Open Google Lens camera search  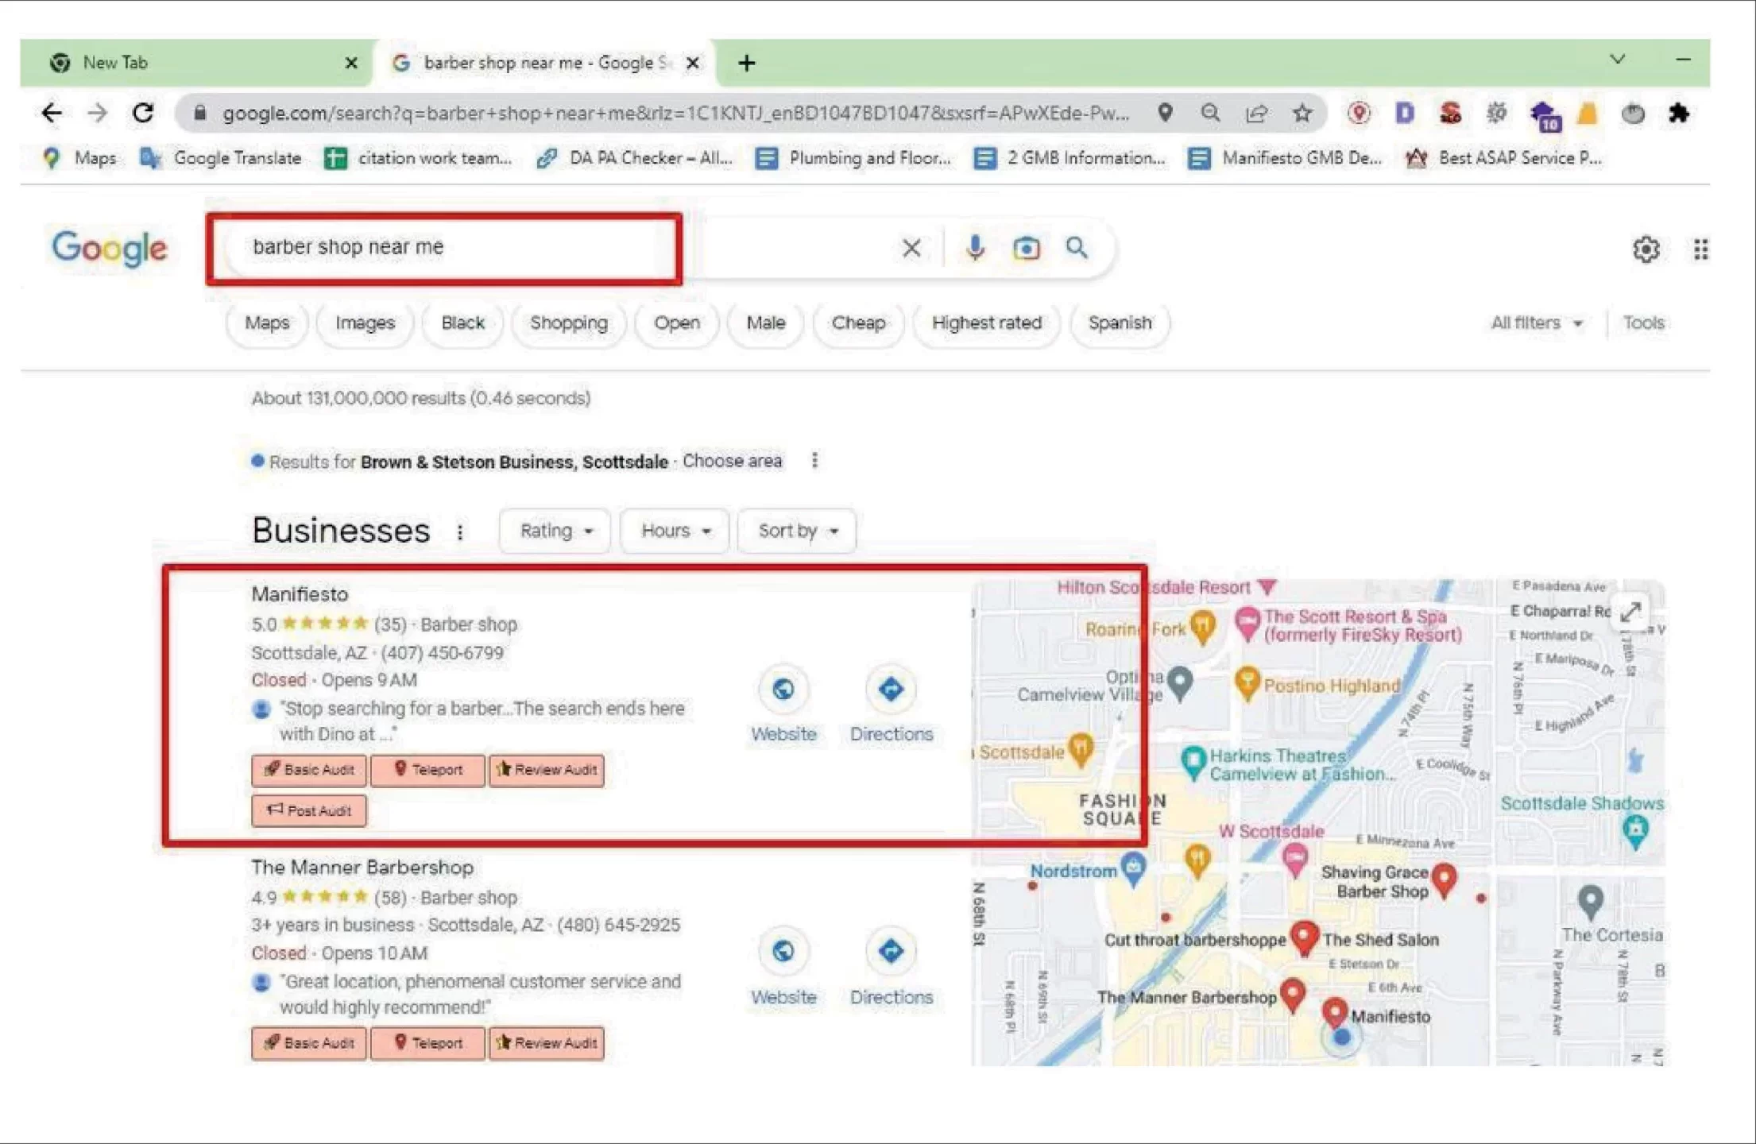[x=1026, y=249]
